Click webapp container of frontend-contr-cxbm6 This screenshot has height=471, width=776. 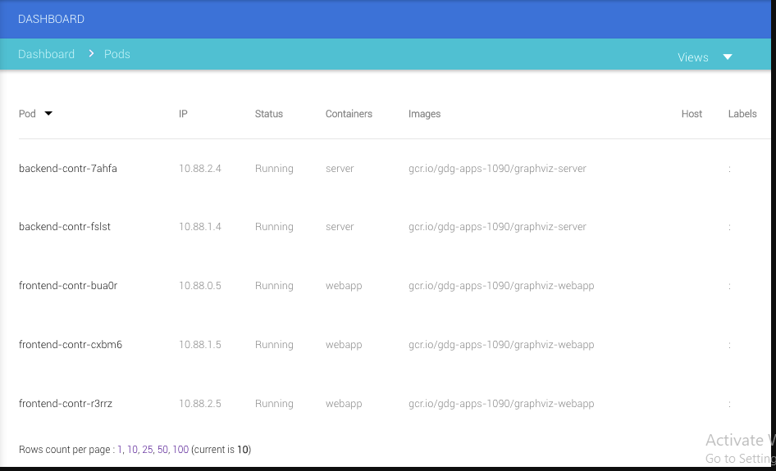344,345
